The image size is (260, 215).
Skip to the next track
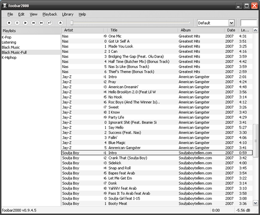point(42,23)
